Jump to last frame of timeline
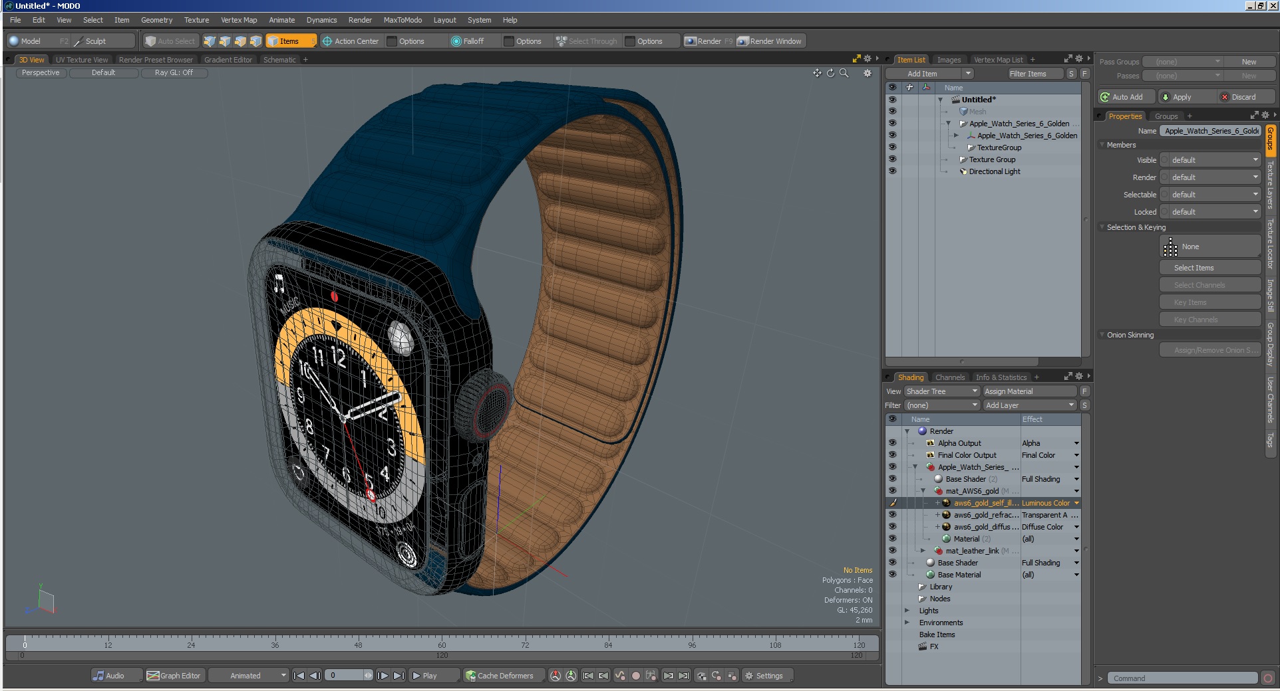Screen dimensions: 1280x691 (x=399, y=676)
